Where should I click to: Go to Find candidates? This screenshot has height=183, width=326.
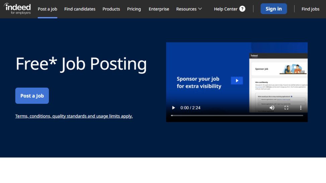point(80,9)
